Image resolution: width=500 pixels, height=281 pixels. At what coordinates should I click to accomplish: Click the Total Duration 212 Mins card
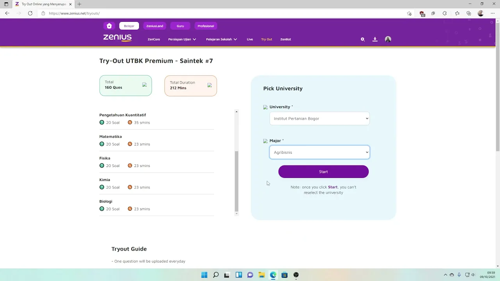click(191, 85)
